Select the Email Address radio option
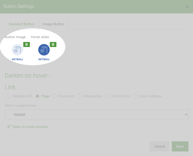Image resolution: width=193 pixels, height=156 pixels. (x=135, y=96)
